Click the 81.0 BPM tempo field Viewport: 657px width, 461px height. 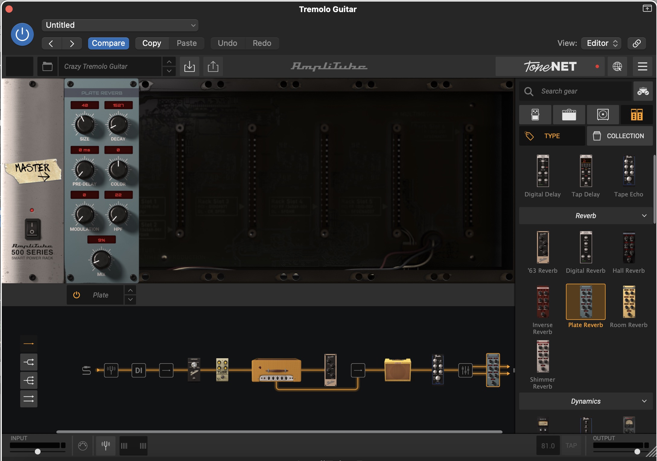coord(548,445)
